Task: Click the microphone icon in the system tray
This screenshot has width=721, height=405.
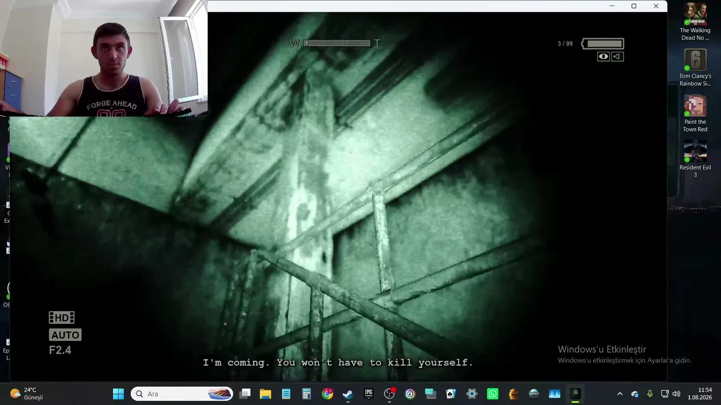Action: (650, 394)
